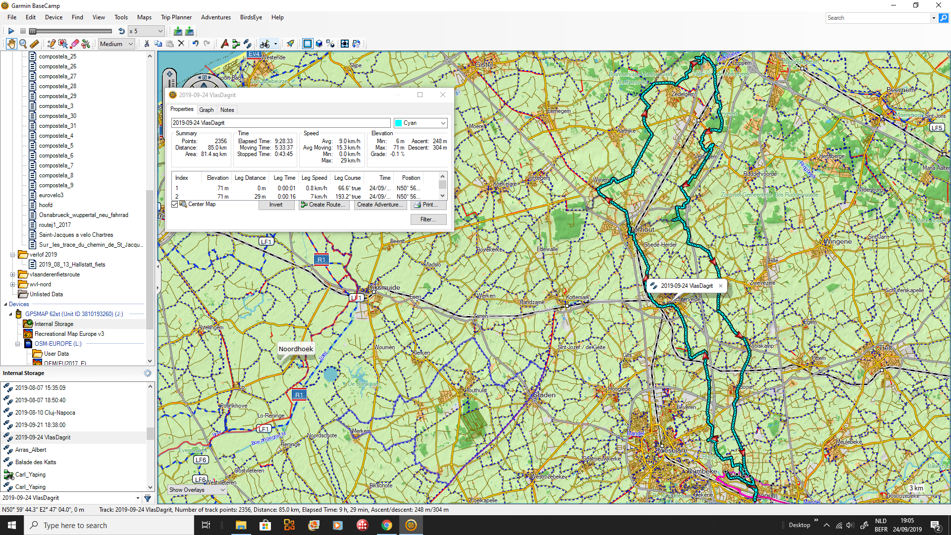The image size is (951, 535).
Task: Open the Device menu
Action: pyautogui.click(x=53, y=17)
